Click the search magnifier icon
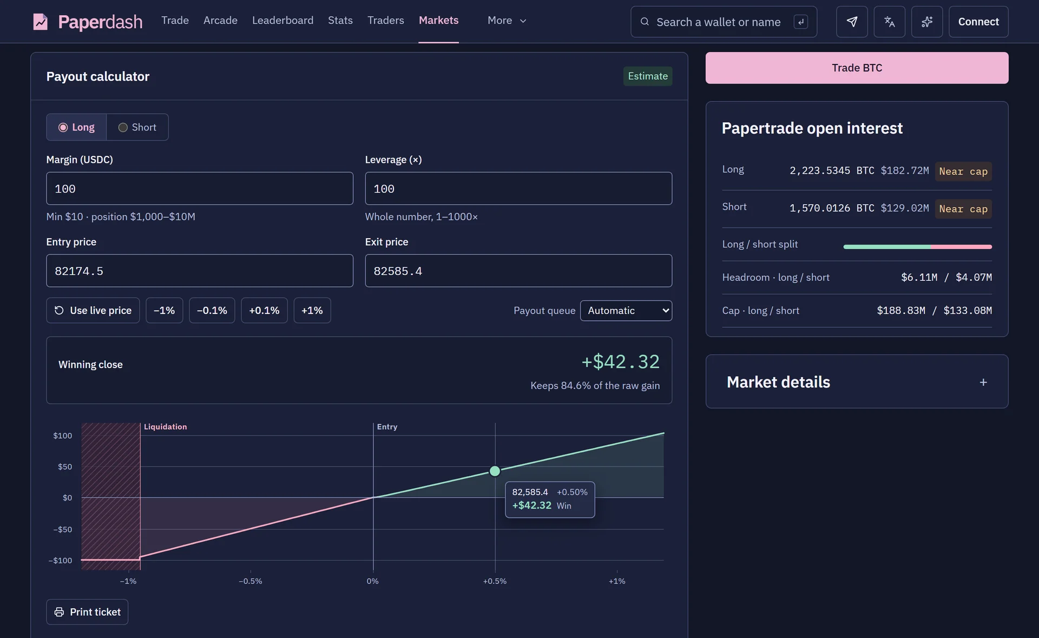Screen dimensions: 1039x638 click(x=645, y=22)
